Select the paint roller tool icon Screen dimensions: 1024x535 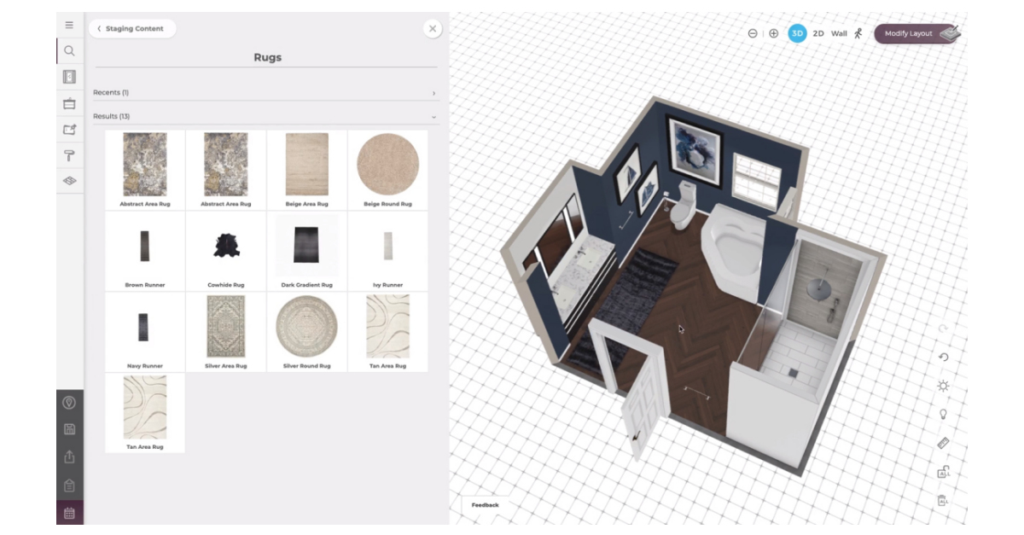point(69,155)
